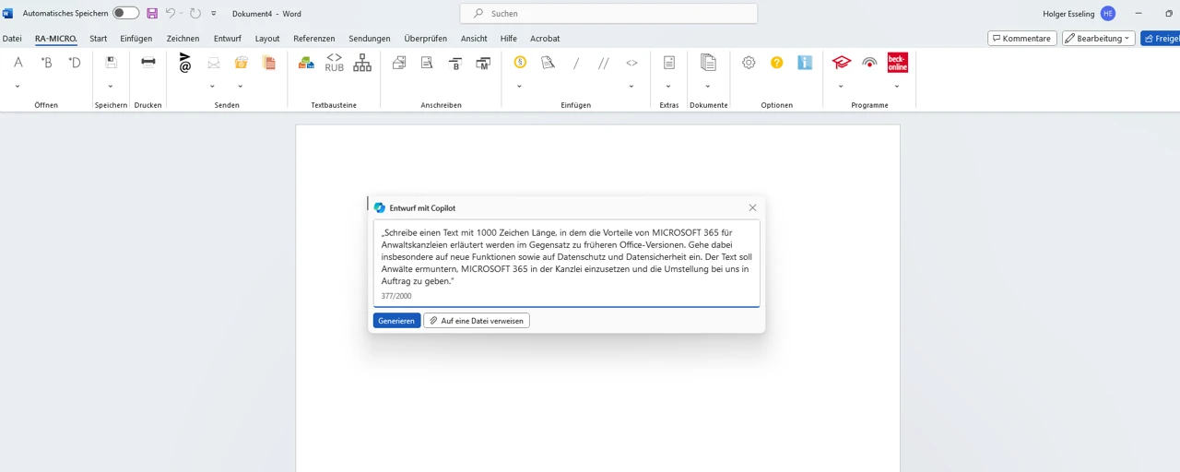Expand dropdown under the envelope icon
Screen dimensions: 1180x472
tap(213, 87)
